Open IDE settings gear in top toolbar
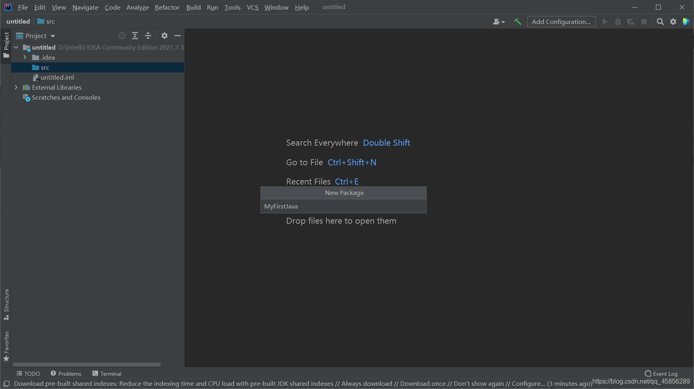This screenshot has width=694, height=389. [673, 22]
